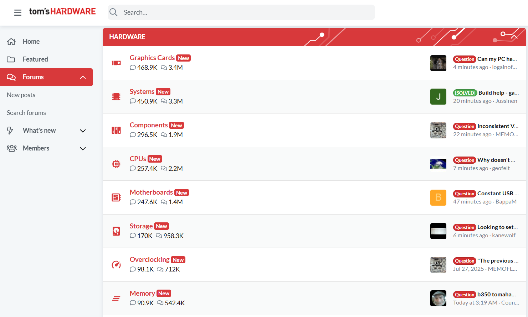Open thread "Why doesn't ..."
Image resolution: width=528 pixels, height=317 pixels.
[x=496, y=160]
